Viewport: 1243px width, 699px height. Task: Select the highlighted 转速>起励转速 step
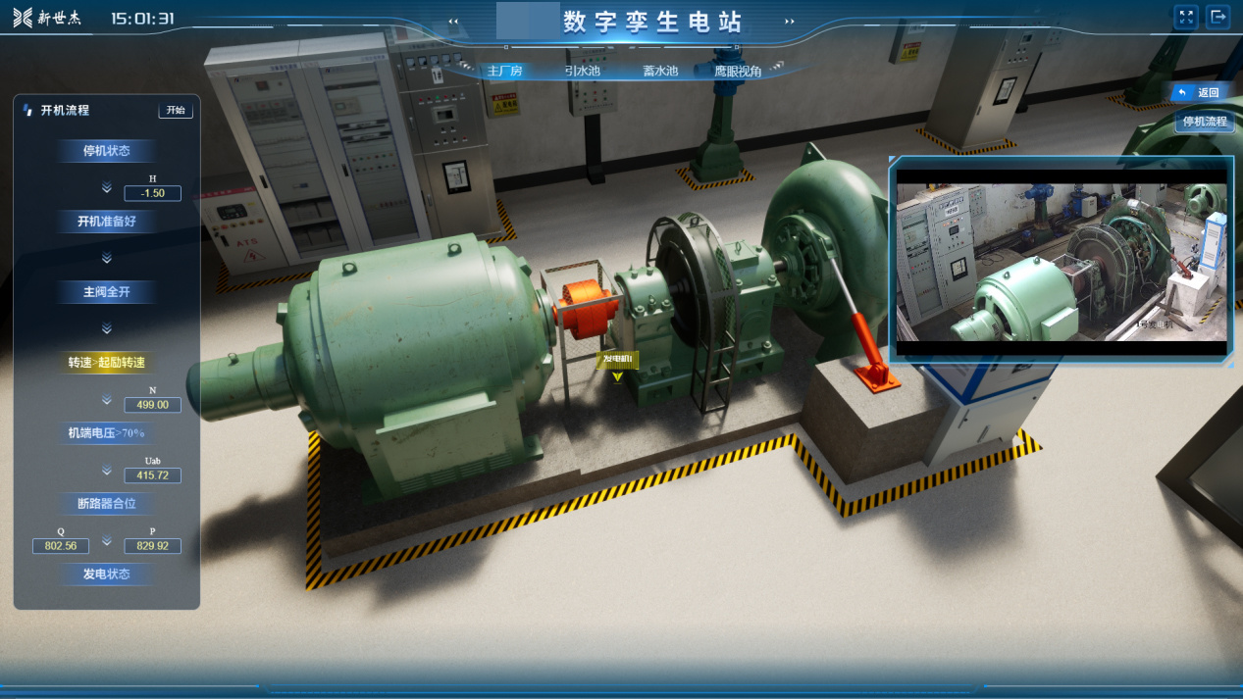coord(106,363)
